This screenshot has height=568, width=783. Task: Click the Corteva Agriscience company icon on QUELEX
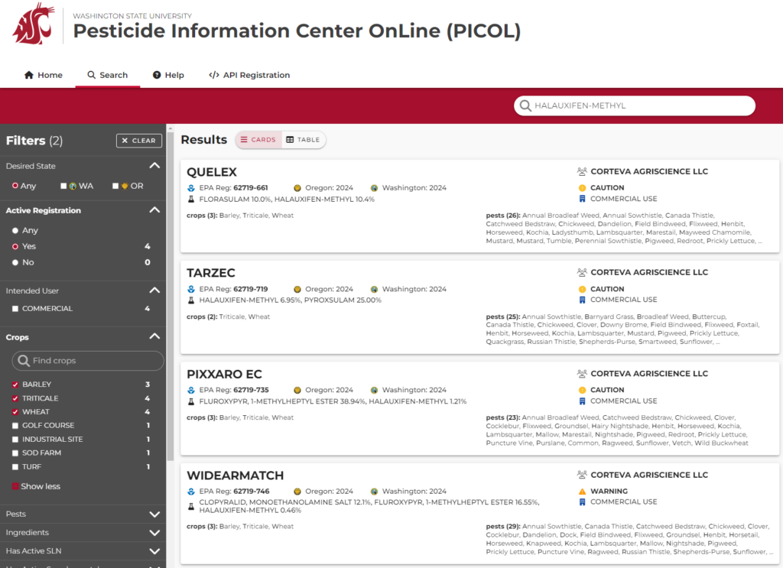(x=581, y=170)
